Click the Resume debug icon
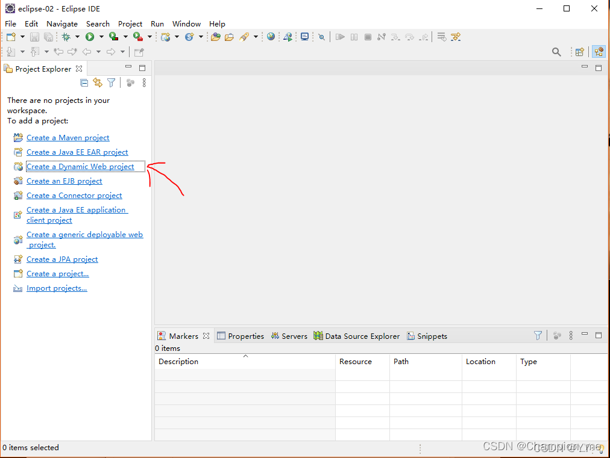Screen dimensions: 610x458 point(340,37)
